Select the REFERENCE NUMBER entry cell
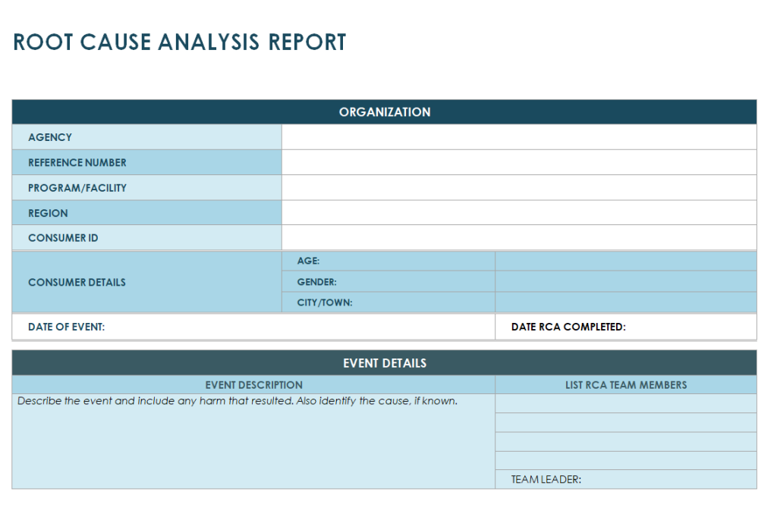Image resolution: width=777 pixels, height=520 pixels. 519,162
